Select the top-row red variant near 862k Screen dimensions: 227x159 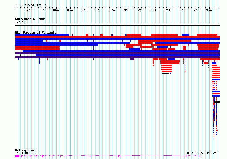click(x=87, y=35)
